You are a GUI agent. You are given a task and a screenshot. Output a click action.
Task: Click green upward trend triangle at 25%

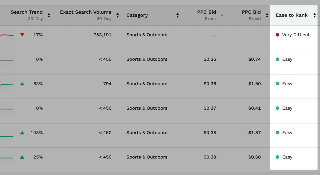(22, 157)
